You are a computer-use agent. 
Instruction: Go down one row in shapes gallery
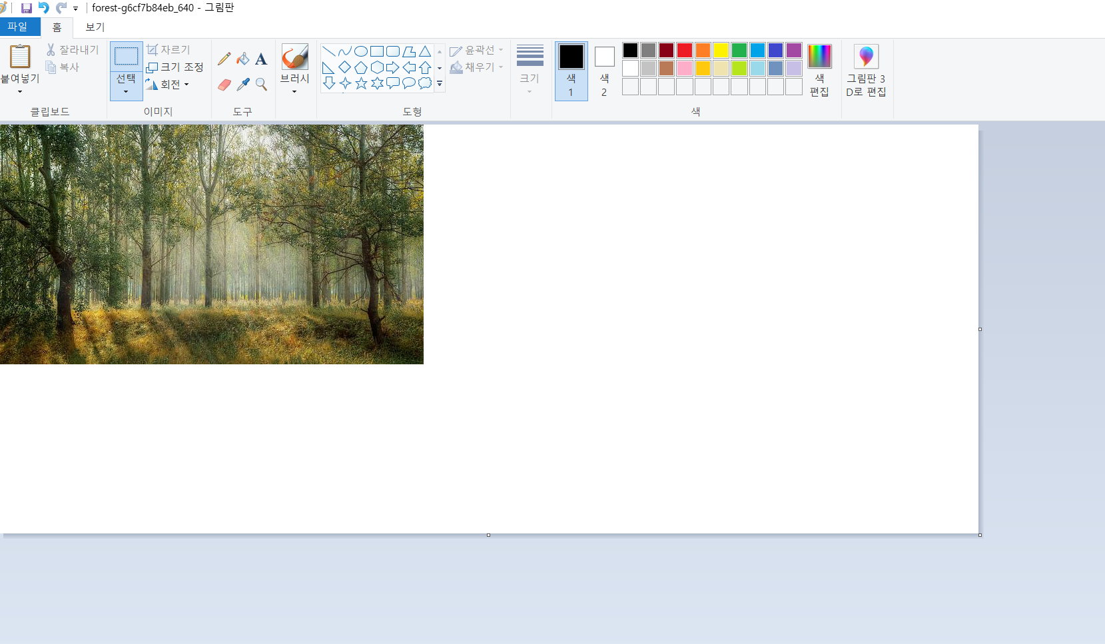(440, 68)
